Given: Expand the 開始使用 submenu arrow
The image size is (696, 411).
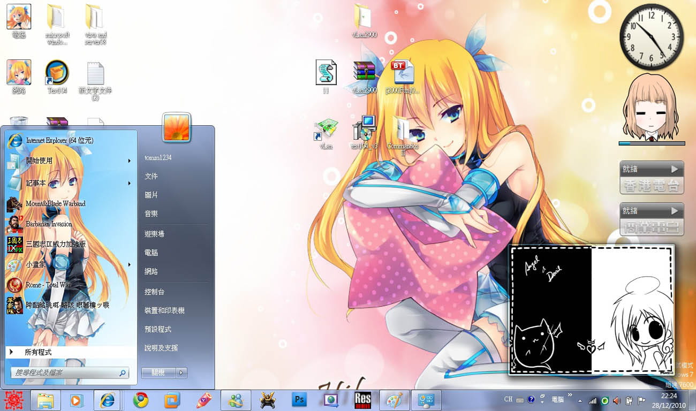Looking at the screenshot, I should tap(130, 161).
